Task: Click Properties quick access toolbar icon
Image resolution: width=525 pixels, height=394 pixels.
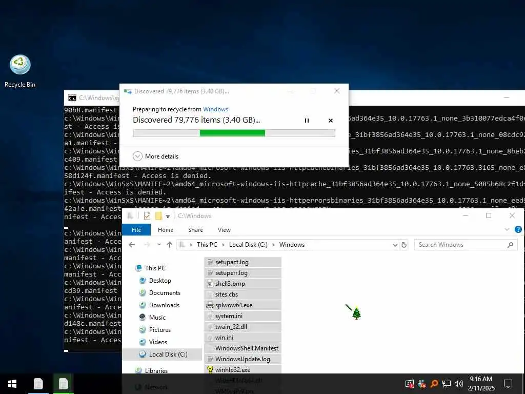Action: pos(147,216)
